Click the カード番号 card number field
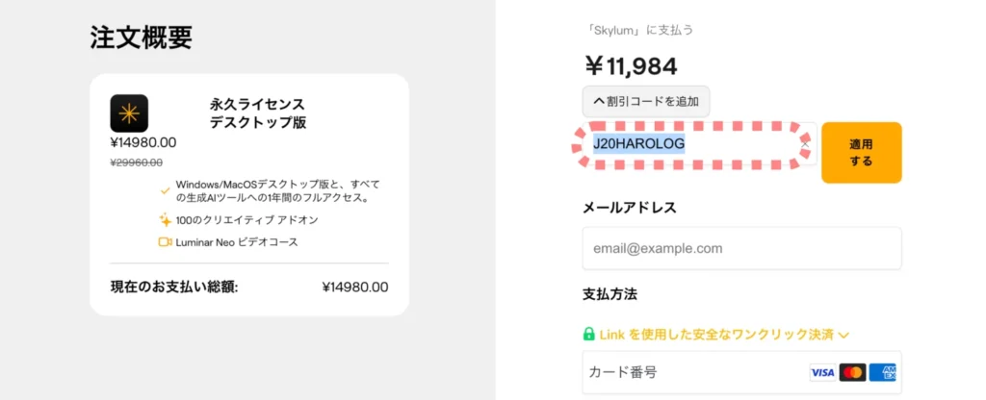This screenshot has width=986, height=400. click(742, 372)
